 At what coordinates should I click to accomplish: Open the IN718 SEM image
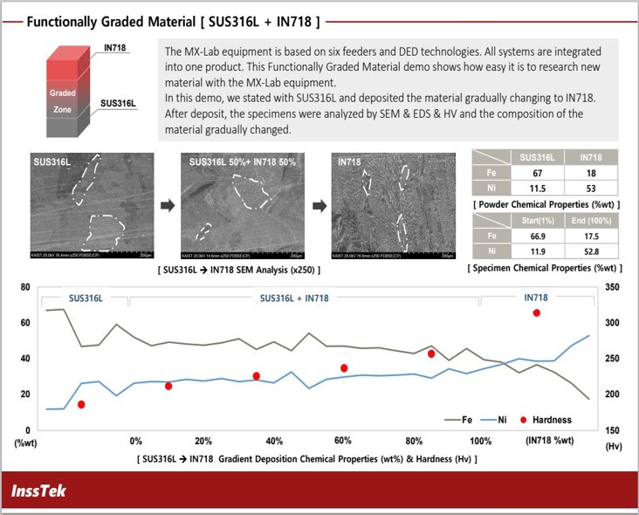pyautogui.click(x=394, y=206)
